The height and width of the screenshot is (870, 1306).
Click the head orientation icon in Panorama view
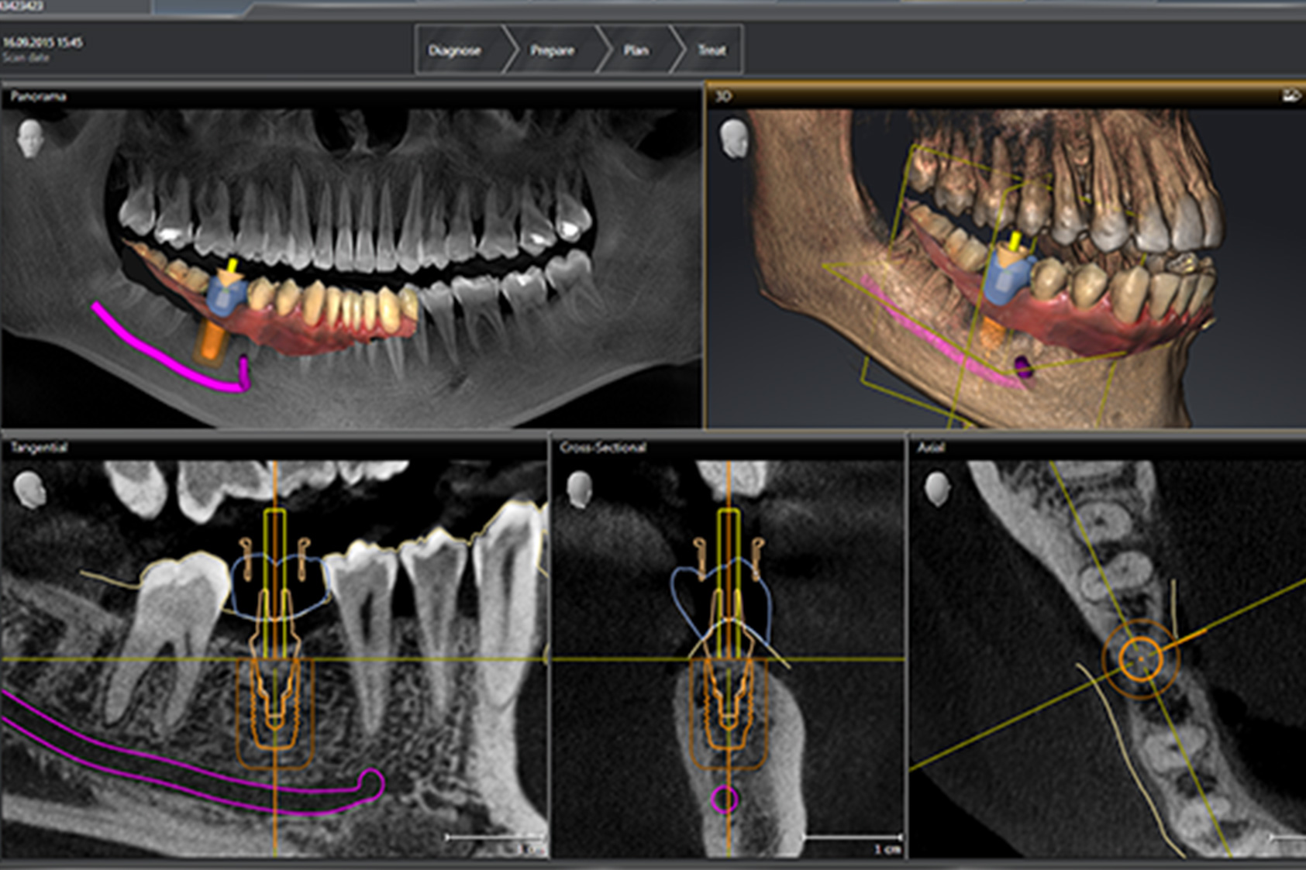click(x=30, y=139)
